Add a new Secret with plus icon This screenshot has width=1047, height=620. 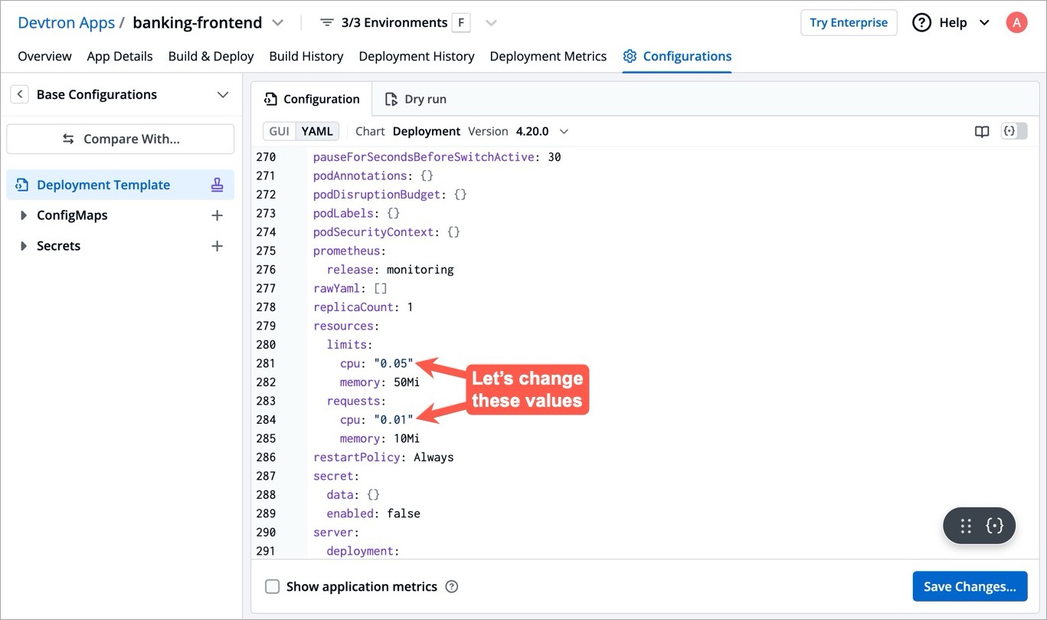[217, 246]
